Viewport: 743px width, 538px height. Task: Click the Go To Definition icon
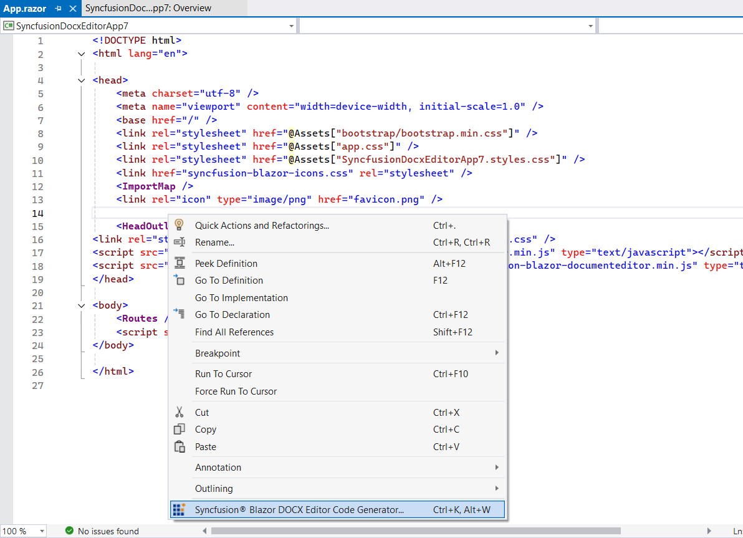[180, 280]
